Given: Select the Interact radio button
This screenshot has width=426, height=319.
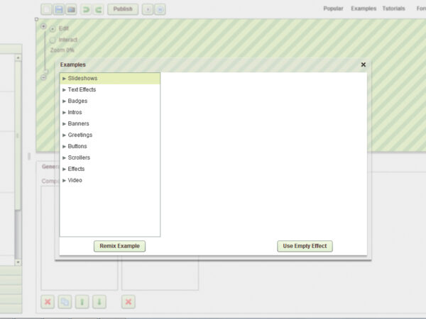Looking at the screenshot, I should pyautogui.click(x=53, y=40).
